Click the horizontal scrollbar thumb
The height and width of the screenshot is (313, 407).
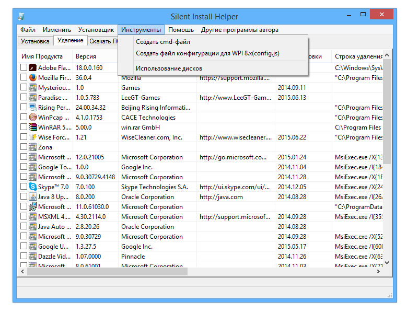(107, 272)
